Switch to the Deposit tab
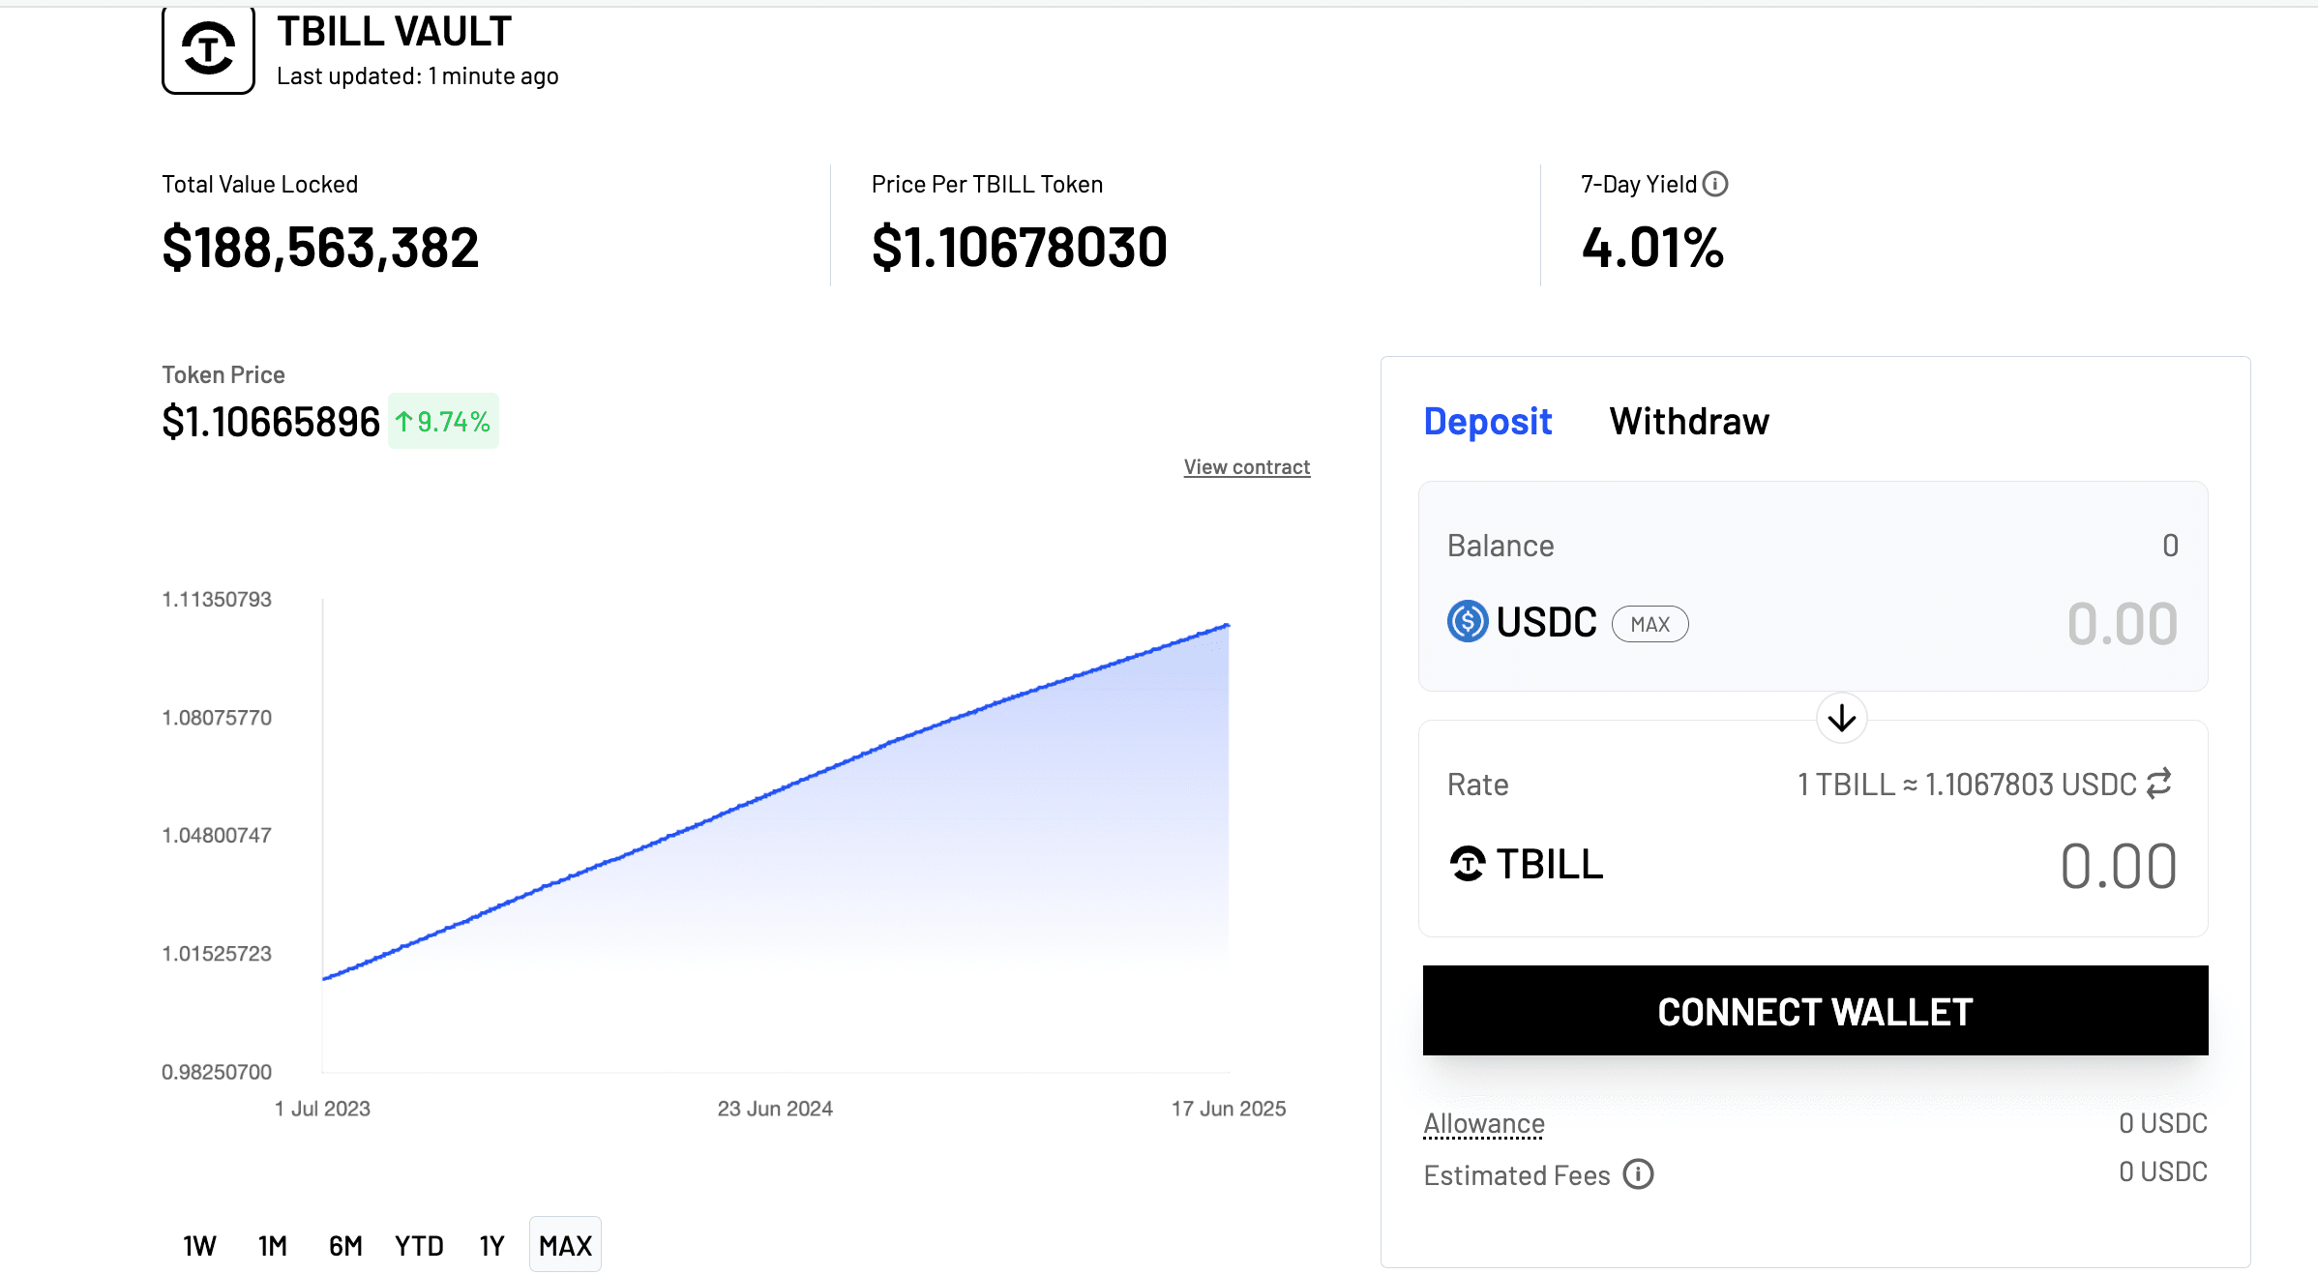2318x1275 pixels. (x=1488, y=422)
